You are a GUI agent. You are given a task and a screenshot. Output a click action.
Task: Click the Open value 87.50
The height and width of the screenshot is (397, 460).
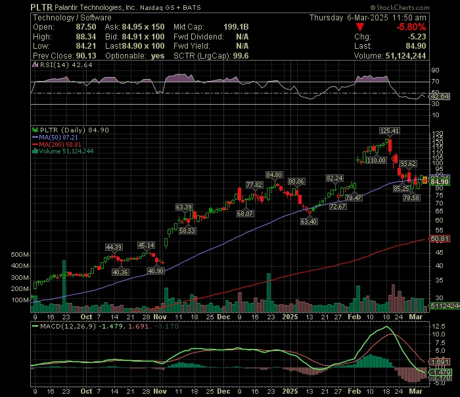click(86, 27)
